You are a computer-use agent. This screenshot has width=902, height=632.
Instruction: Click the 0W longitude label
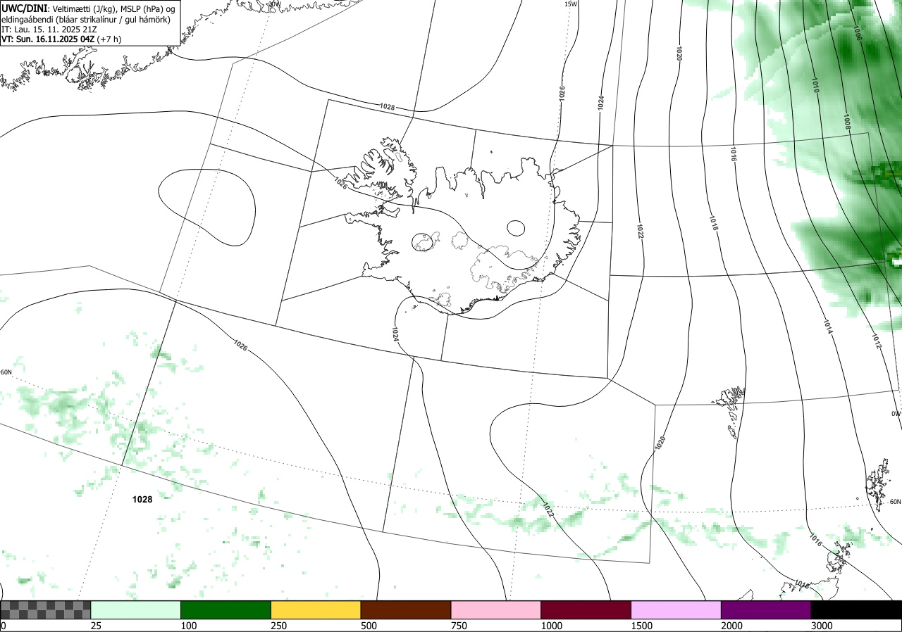coord(896,414)
